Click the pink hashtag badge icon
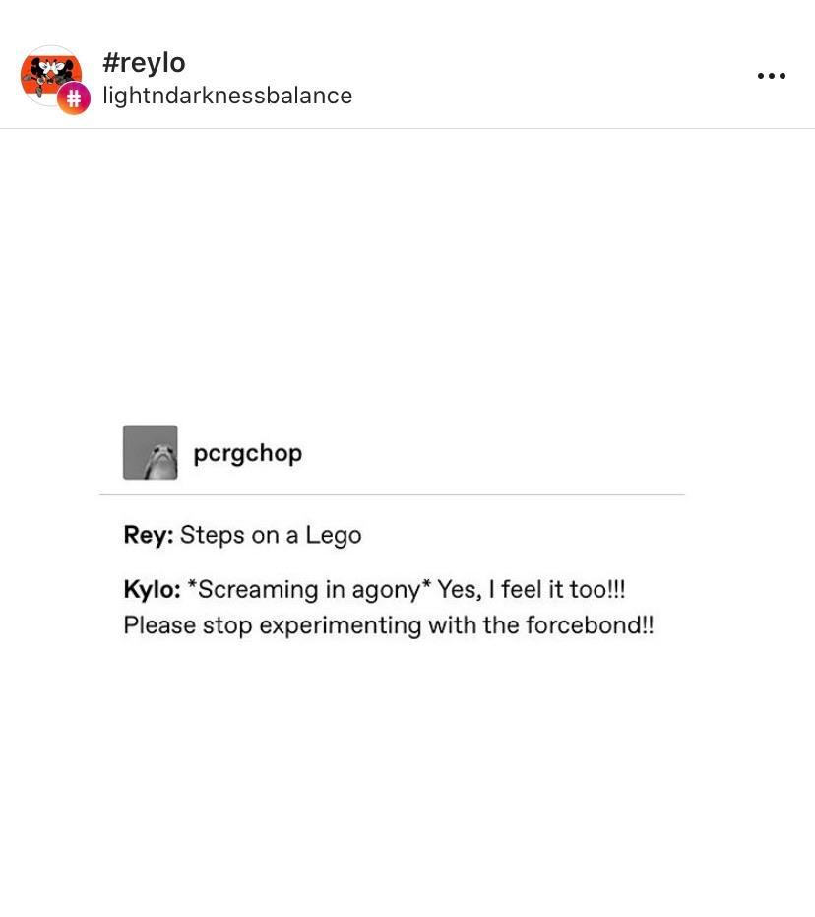This screenshot has height=917, width=815. click(74, 98)
